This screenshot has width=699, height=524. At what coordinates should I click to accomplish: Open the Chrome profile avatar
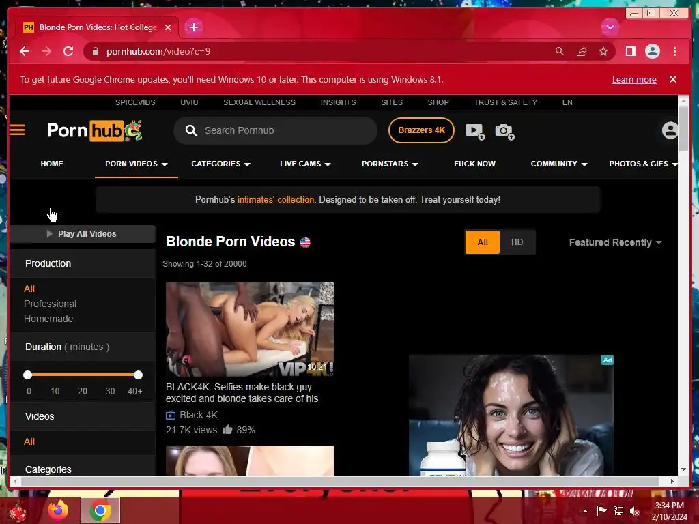click(x=652, y=51)
